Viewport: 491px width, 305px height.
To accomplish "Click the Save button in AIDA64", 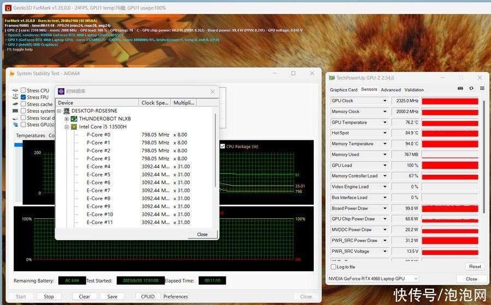I will [112, 296].
